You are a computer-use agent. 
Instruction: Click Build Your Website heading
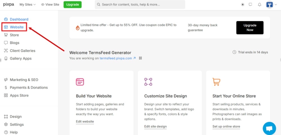94,96
